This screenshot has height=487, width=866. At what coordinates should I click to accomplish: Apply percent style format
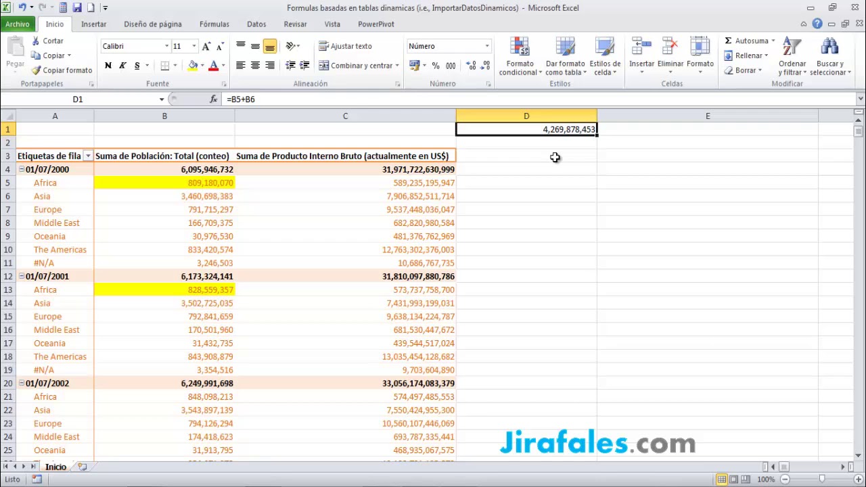[x=436, y=66]
